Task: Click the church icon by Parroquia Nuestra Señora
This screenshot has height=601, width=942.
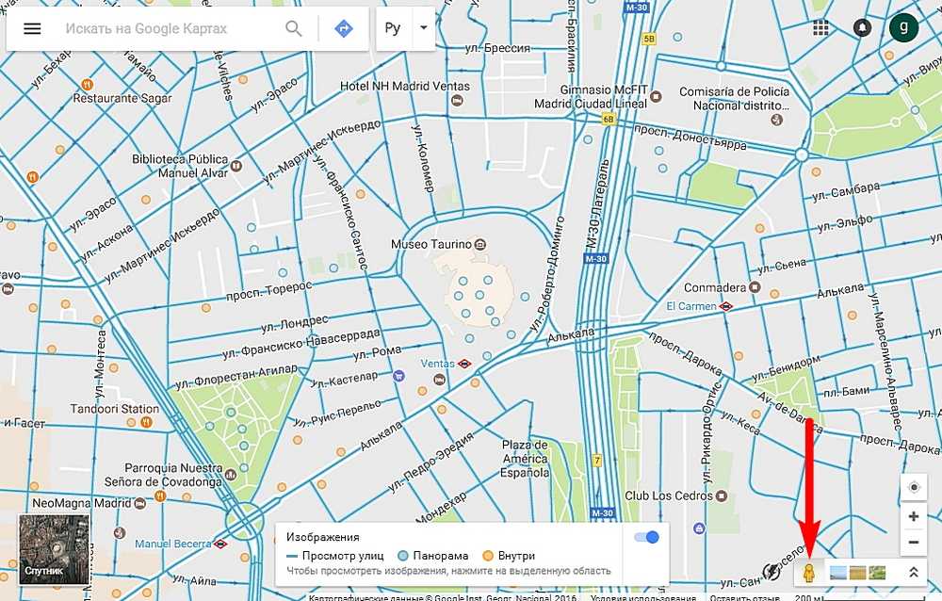Action: 230,476
